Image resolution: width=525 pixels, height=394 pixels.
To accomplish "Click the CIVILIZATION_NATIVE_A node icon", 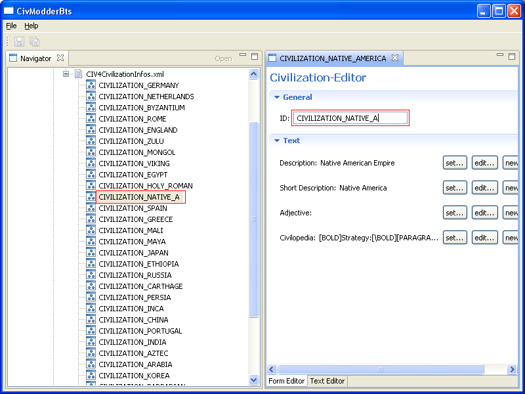I will [91, 196].
